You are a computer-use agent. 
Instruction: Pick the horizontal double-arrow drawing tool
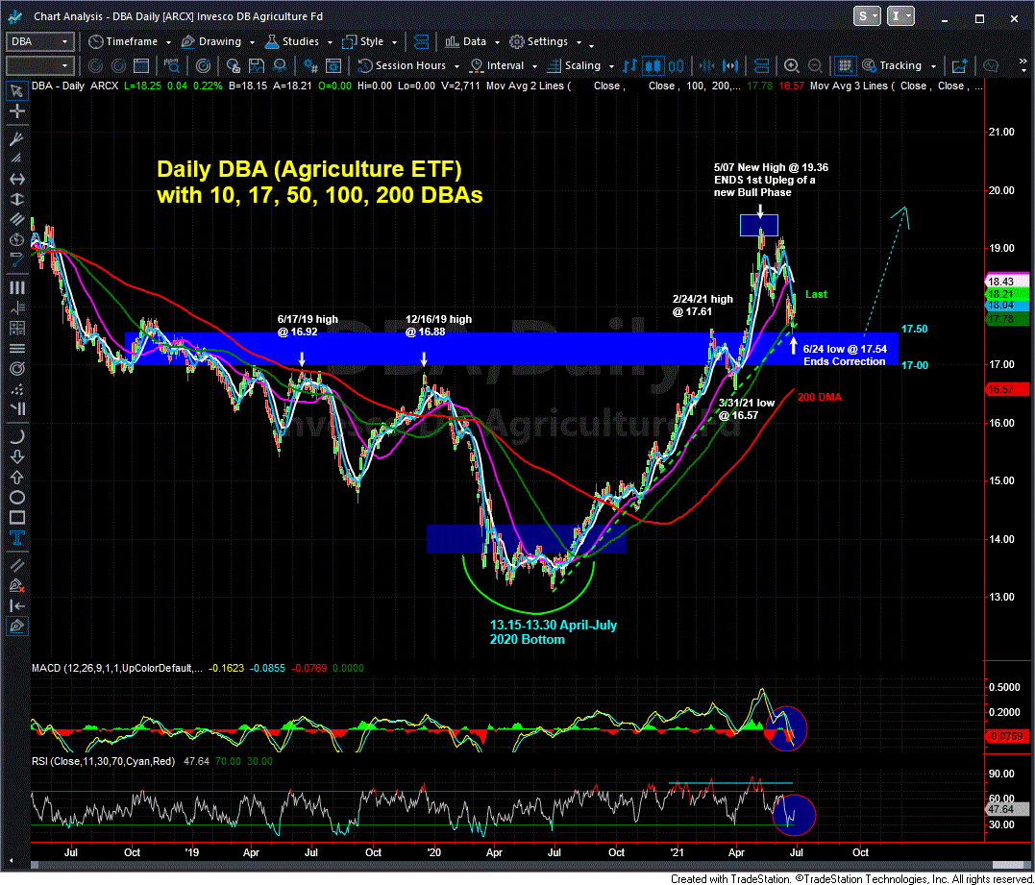[x=17, y=179]
